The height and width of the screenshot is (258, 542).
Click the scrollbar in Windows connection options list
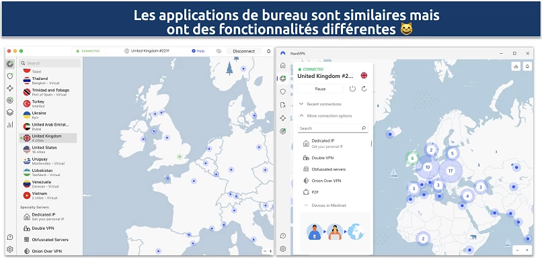coord(372,143)
